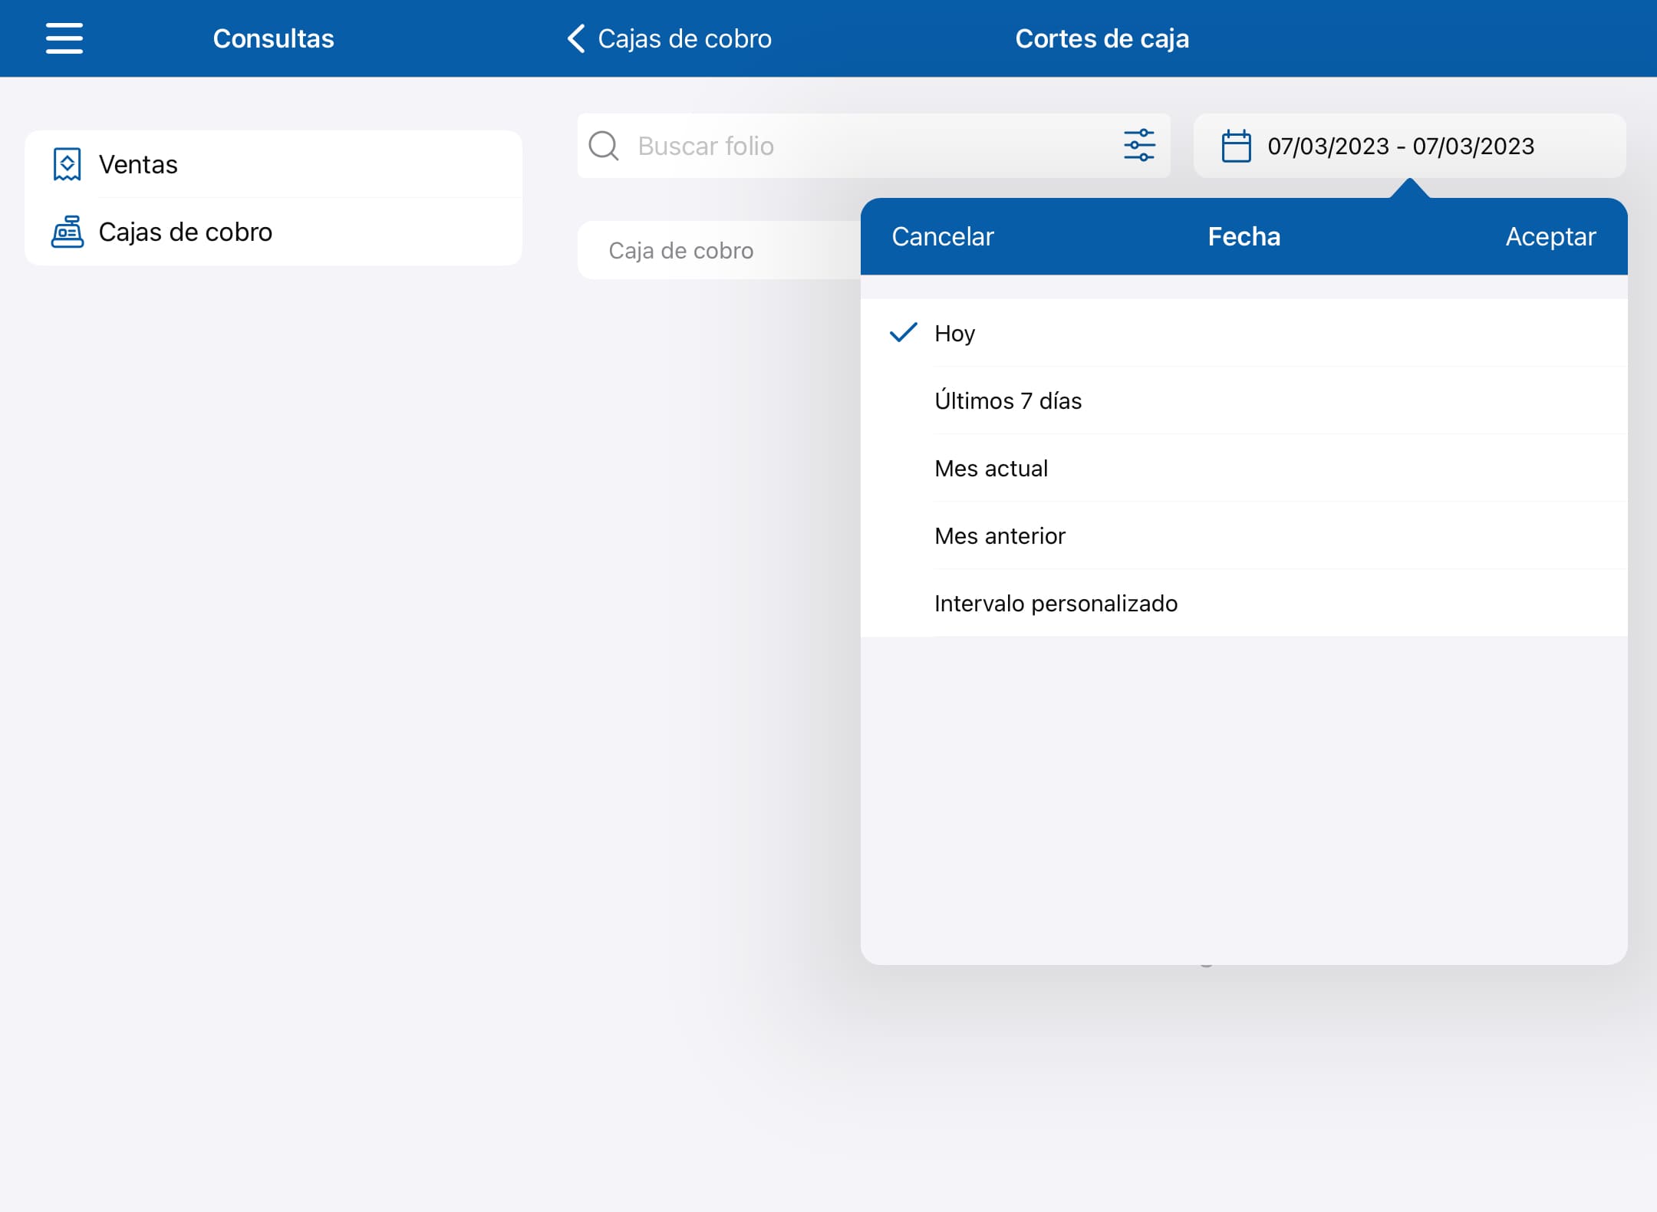The height and width of the screenshot is (1212, 1657).
Task: Go back using the chevron arrow
Action: (x=576, y=38)
